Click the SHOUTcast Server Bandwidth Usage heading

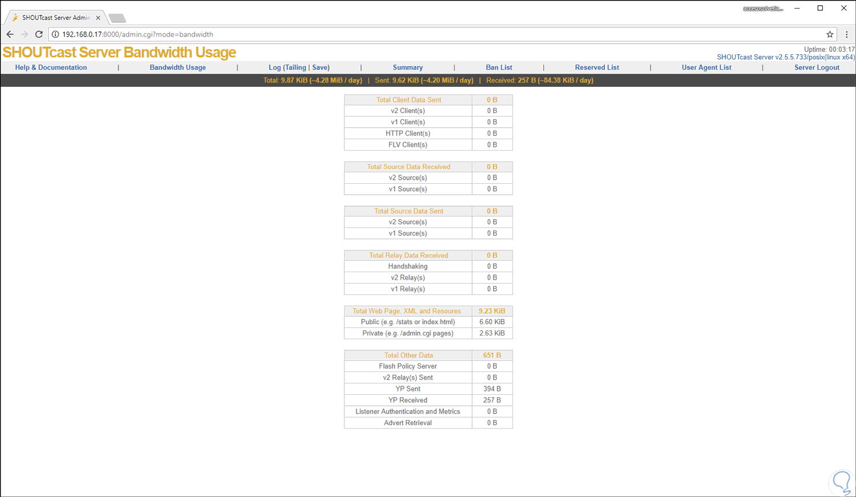pos(119,52)
